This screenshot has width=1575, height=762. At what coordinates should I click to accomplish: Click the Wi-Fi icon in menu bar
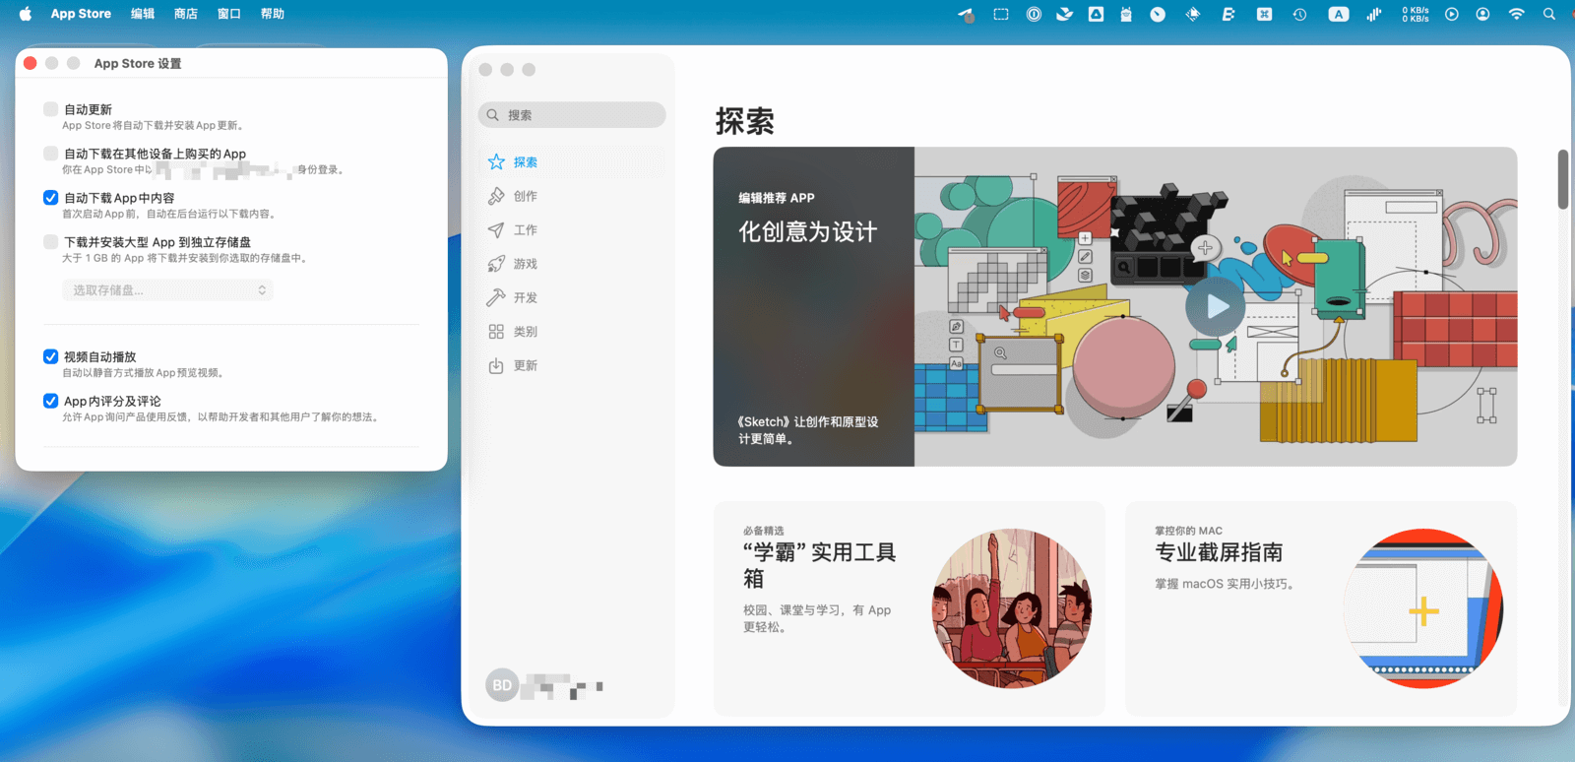[1516, 14]
